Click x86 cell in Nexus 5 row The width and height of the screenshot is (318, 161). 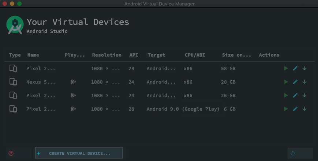tap(188, 82)
